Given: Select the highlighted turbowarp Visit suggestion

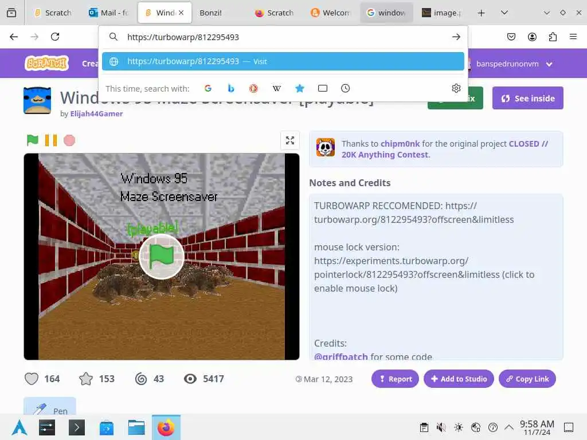Looking at the screenshot, I should [283, 61].
